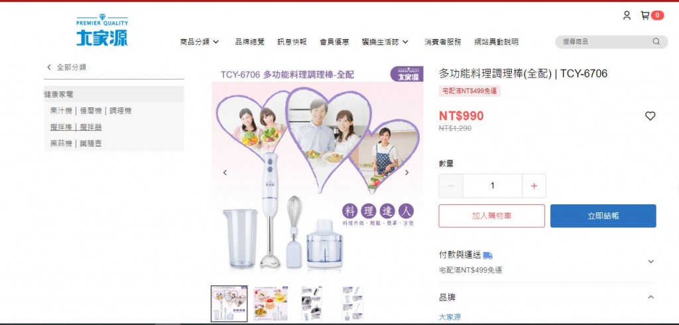Decrease quantity with minus button

(x=451, y=186)
